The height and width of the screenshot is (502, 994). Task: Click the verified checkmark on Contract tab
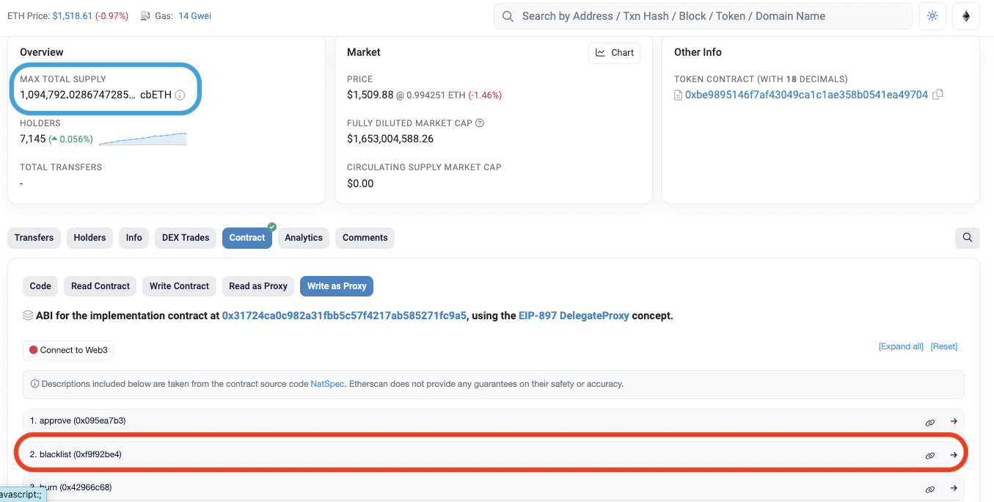[x=272, y=227]
